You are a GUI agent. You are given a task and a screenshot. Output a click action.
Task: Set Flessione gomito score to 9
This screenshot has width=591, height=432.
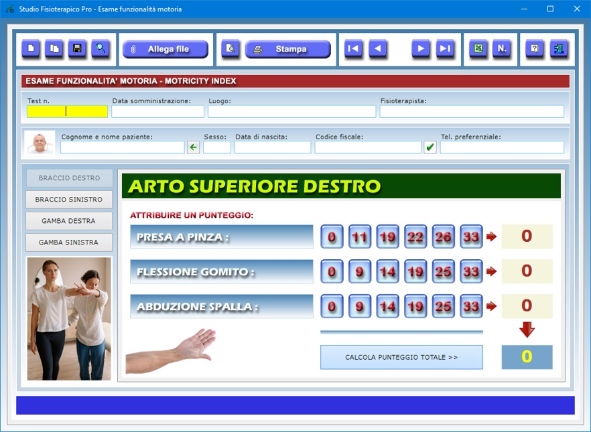(360, 271)
